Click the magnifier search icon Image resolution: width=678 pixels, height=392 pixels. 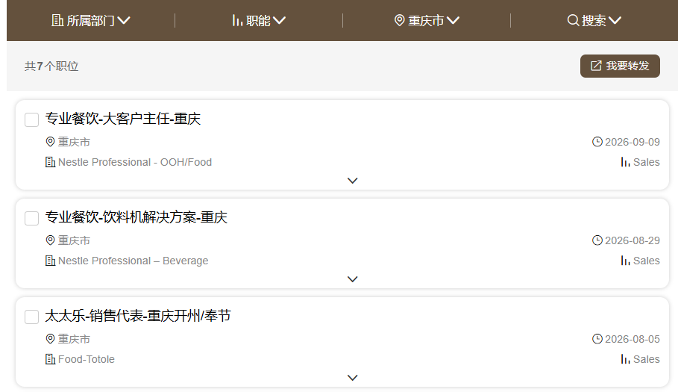573,20
